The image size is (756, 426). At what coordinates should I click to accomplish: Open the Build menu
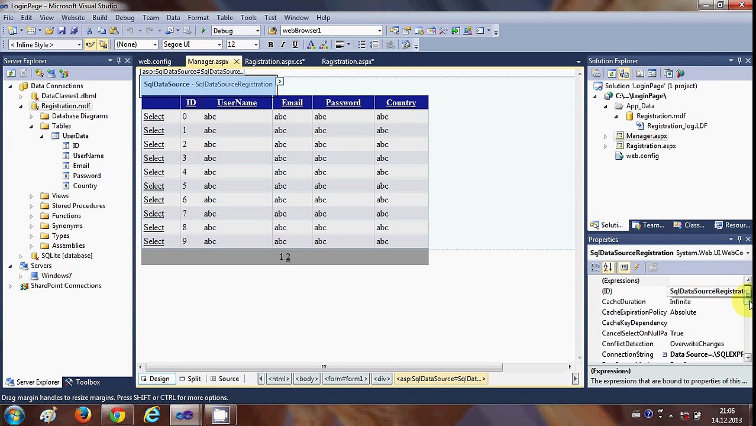click(100, 18)
